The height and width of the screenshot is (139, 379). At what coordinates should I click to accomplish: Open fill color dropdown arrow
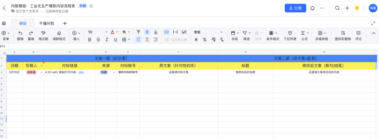click(x=129, y=32)
